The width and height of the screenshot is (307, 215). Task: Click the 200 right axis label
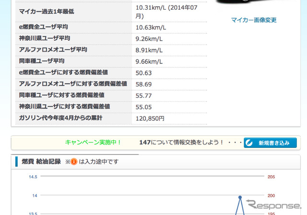pos(271,195)
